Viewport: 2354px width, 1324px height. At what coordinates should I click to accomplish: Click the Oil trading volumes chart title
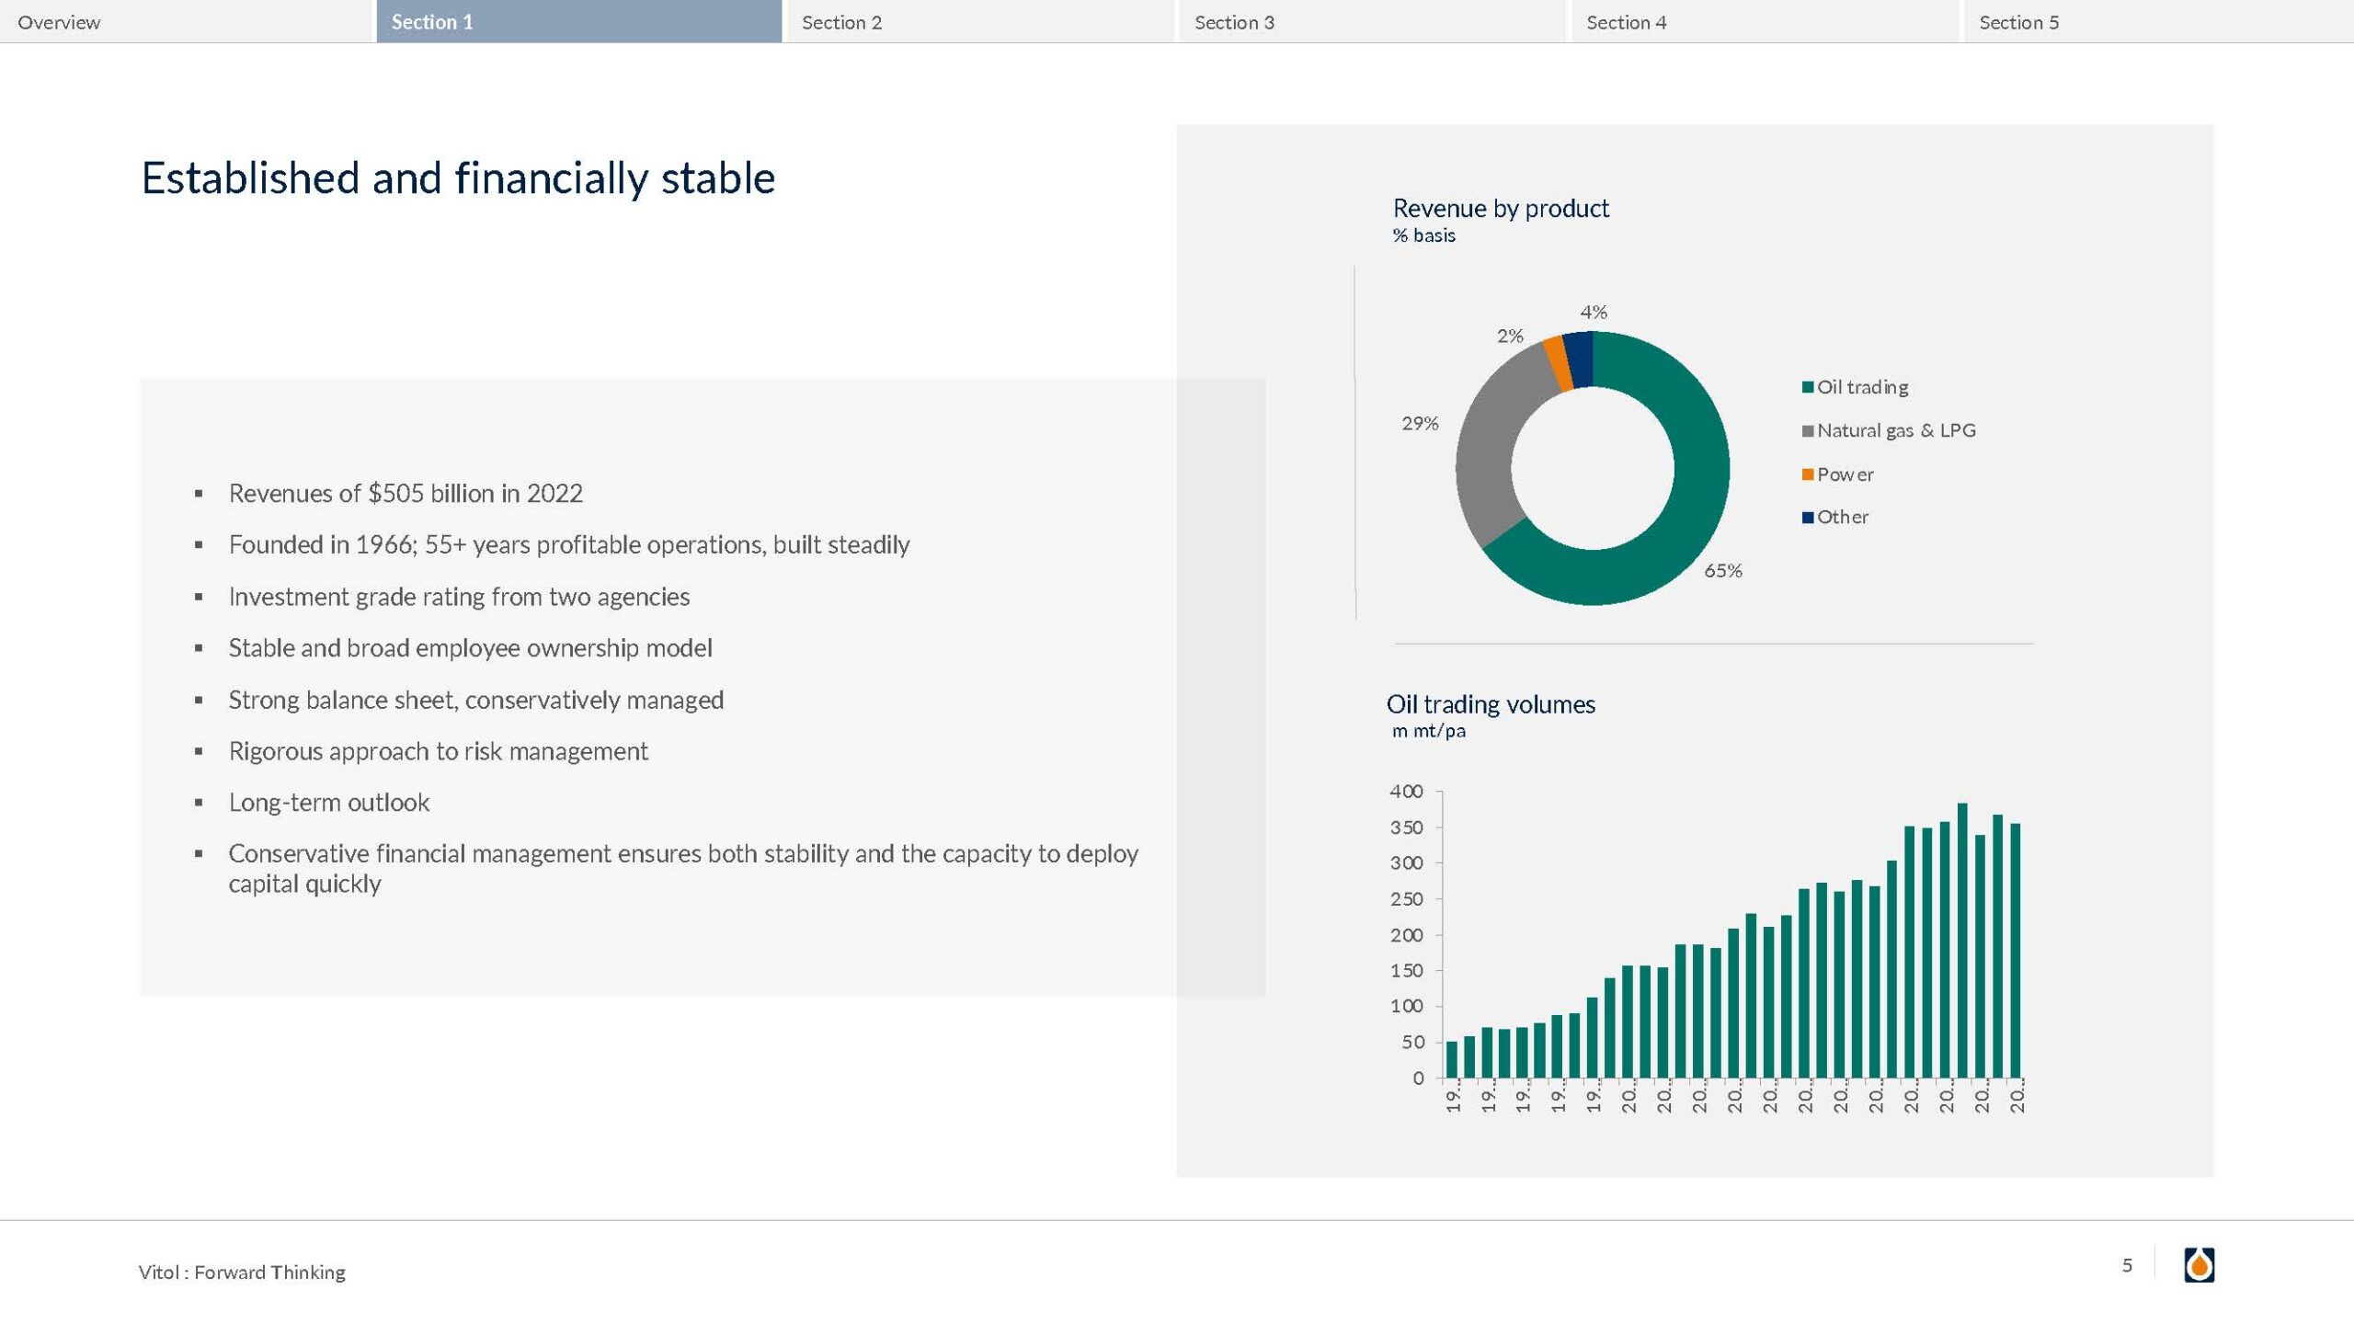click(x=1491, y=704)
